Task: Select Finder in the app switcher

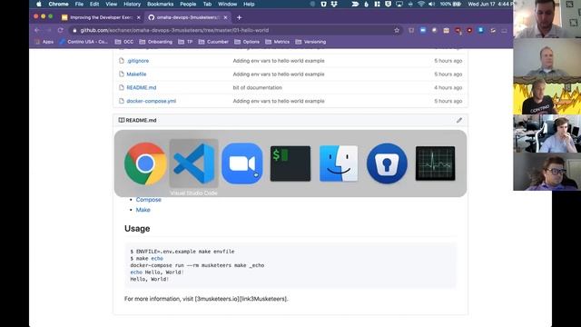Action: 339,163
